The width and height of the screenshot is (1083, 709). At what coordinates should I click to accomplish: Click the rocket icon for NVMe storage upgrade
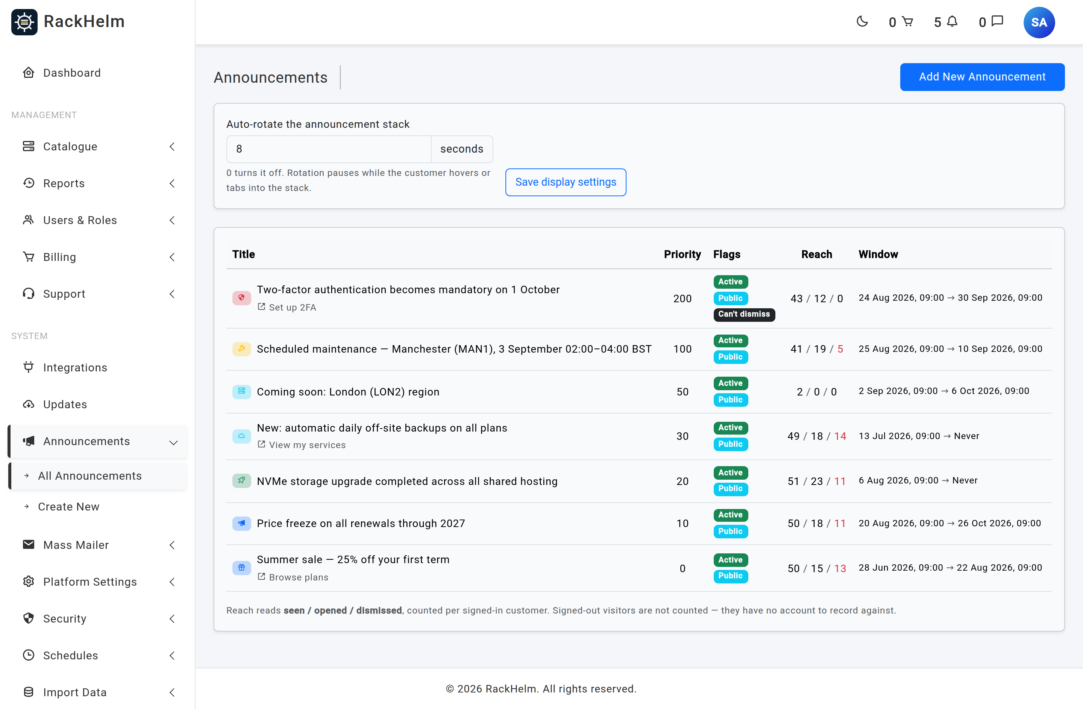242,481
